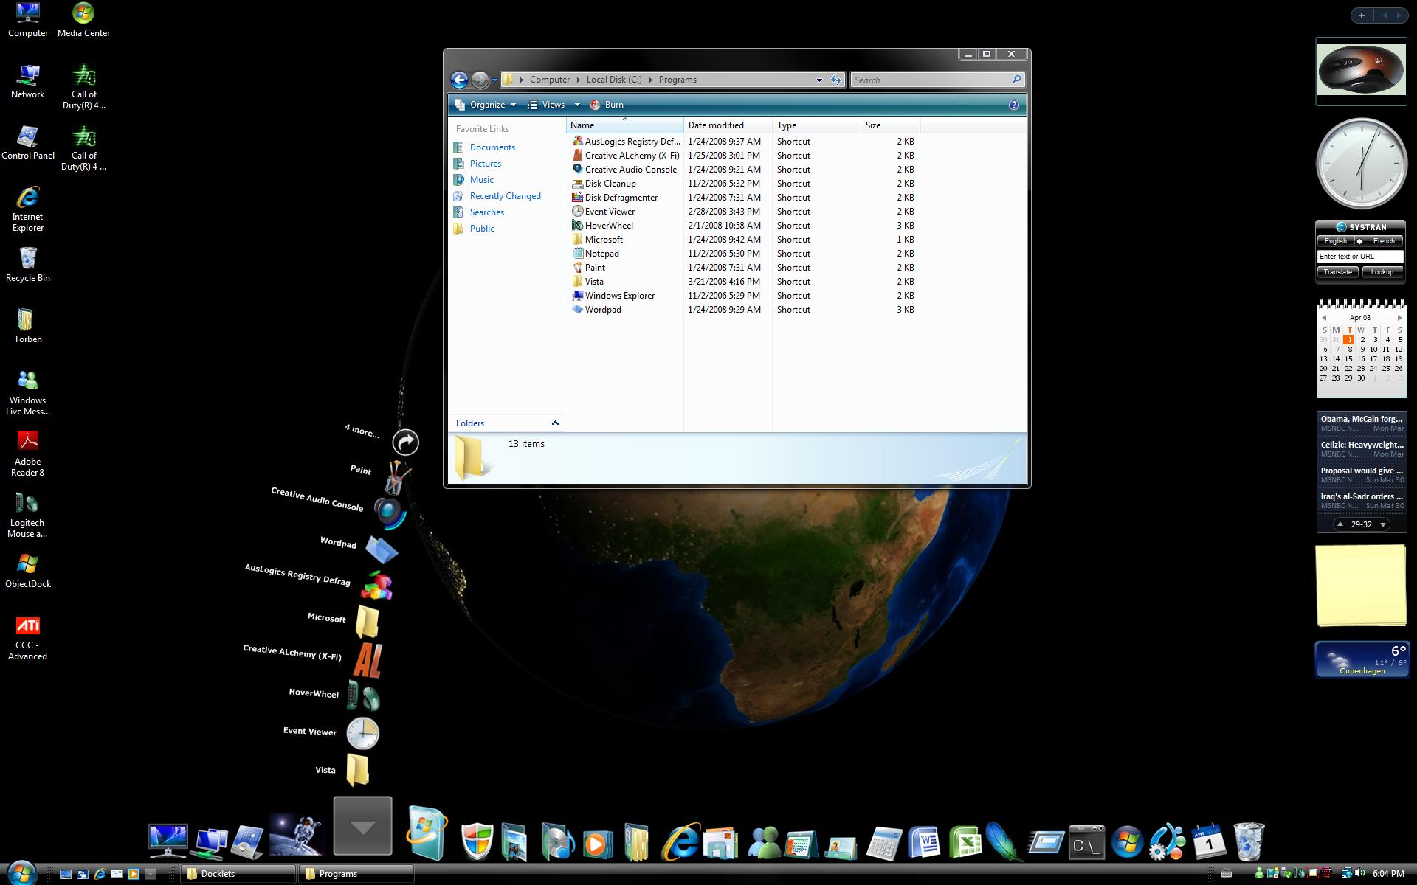Screen dimensions: 1417x885
Task: Select the HoverWheel shortcut in the file list
Action: pyautogui.click(x=744, y=226)
